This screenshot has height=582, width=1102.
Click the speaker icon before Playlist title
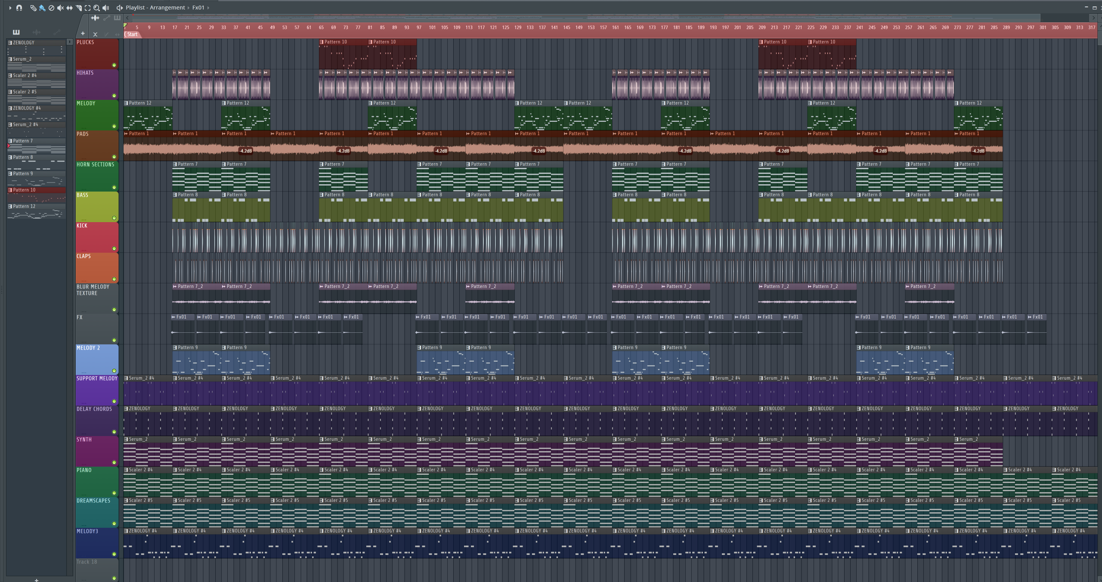point(120,8)
